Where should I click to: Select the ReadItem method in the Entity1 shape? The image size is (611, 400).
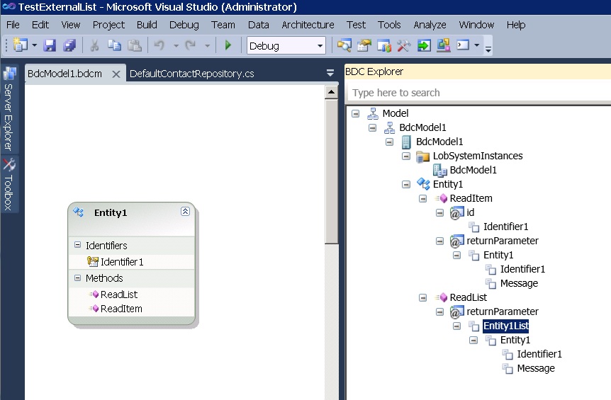pyautogui.click(x=121, y=309)
